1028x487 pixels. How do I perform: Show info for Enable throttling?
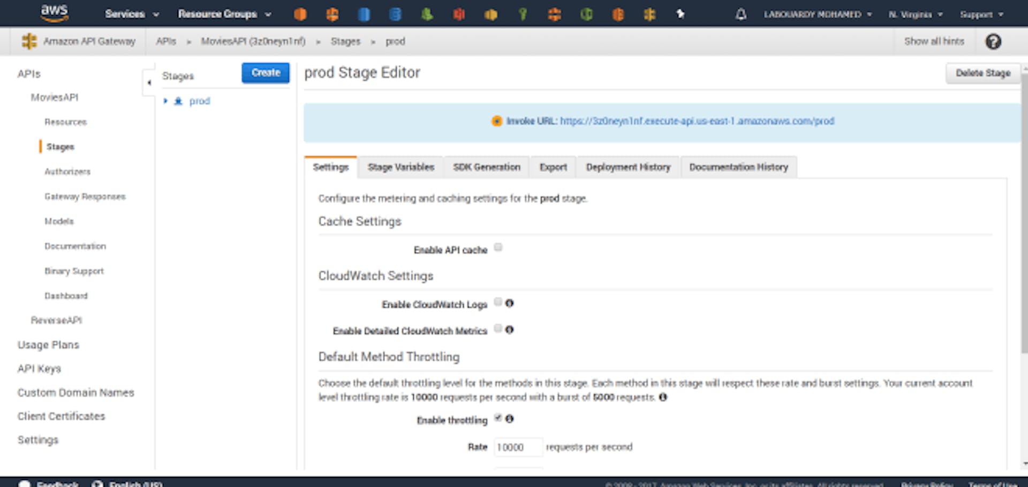coord(509,419)
